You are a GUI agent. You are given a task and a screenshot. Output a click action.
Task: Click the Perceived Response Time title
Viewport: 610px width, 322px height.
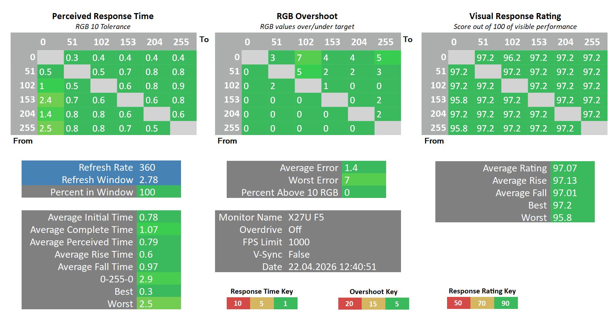pos(103,16)
